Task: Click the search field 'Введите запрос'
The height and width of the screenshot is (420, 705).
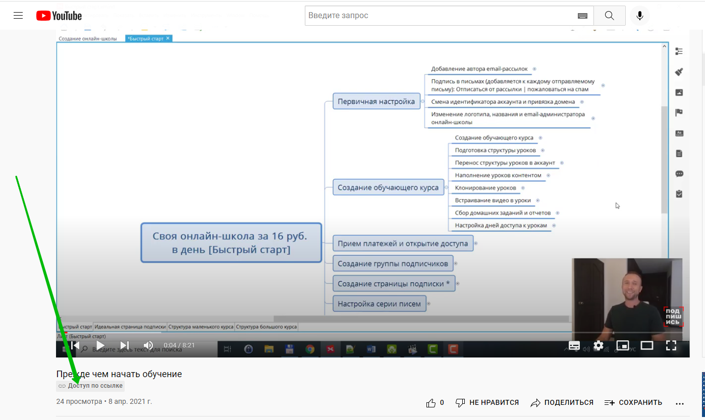Action: (439, 16)
